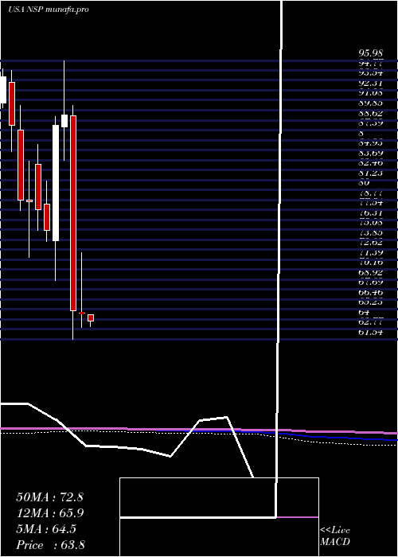This screenshot has height=557, width=398.
Task: Click the tall white bullish candlestick body
Action: [x=56, y=183]
